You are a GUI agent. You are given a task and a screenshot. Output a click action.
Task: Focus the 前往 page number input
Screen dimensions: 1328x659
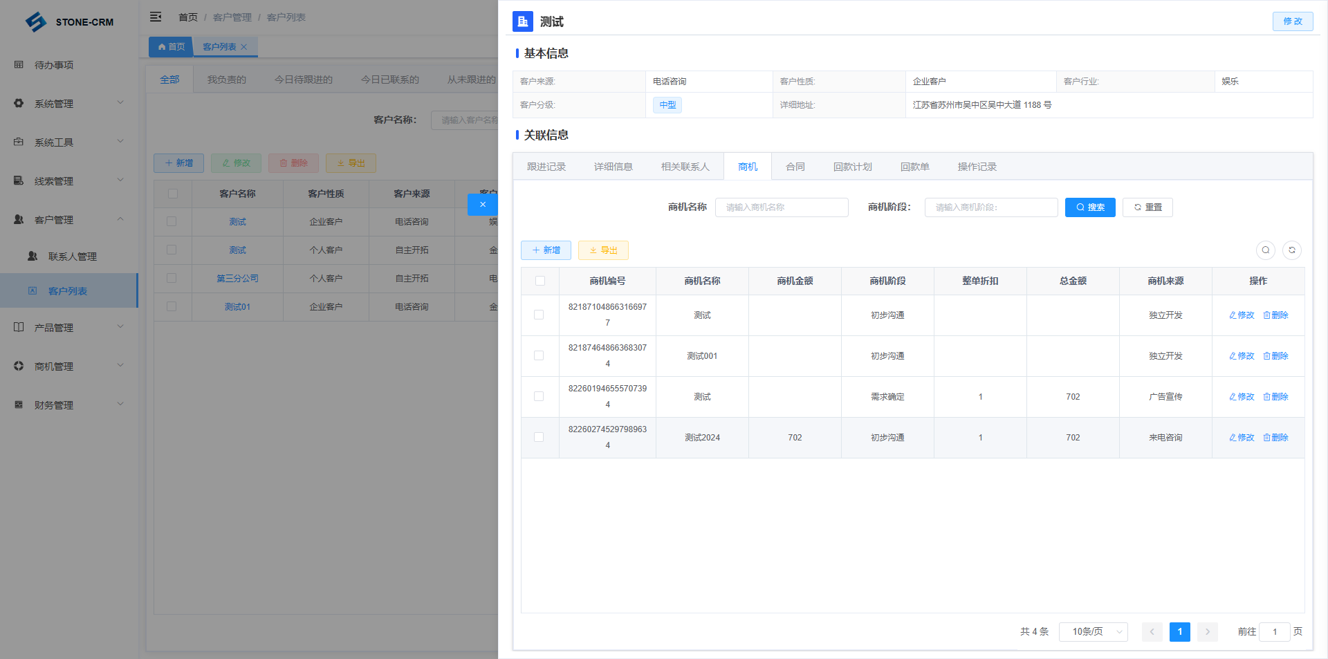click(1275, 631)
